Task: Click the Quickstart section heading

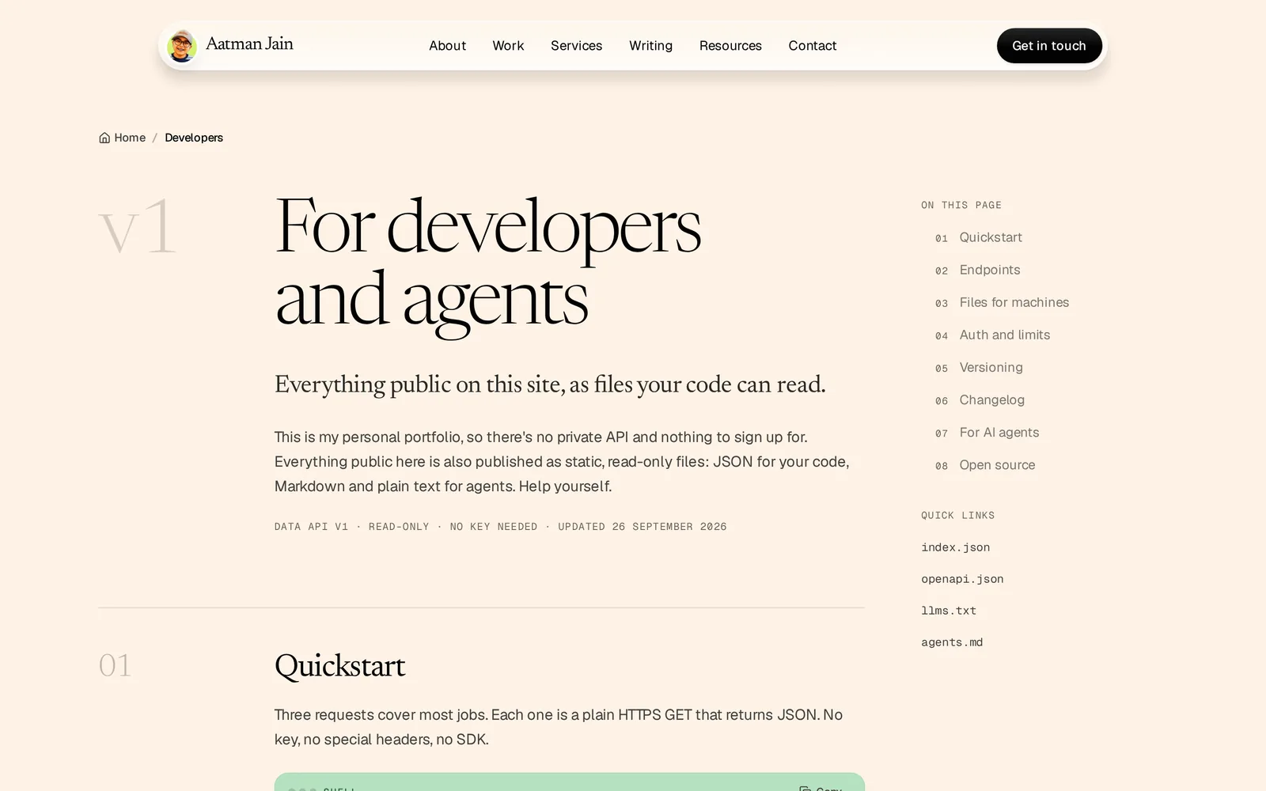Action: click(x=339, y=665)
